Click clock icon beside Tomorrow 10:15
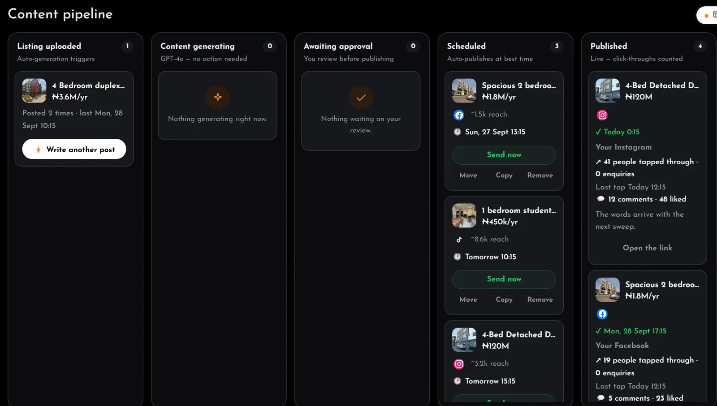The image size is (717, 406). 457,256
